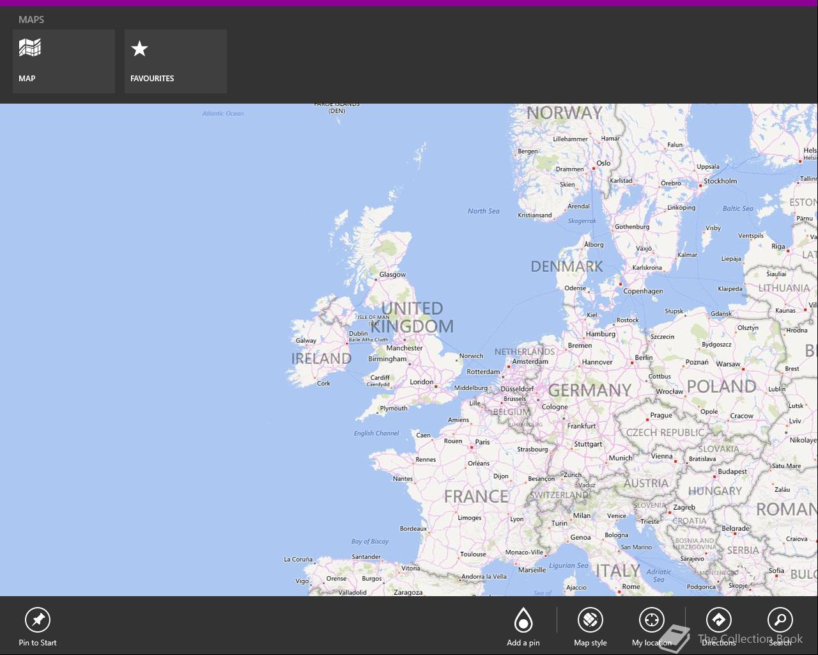Click the North Sea label

pyautogui.click(x=484, y=211)
